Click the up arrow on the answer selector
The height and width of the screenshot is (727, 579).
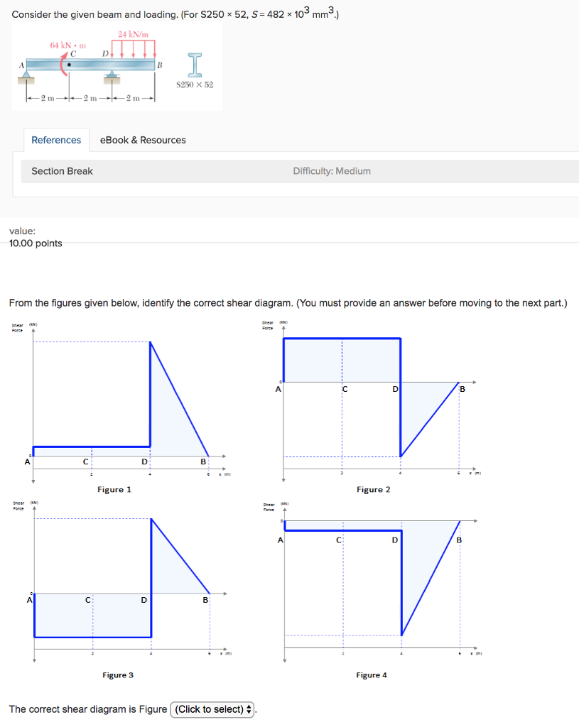pos(248,706)
